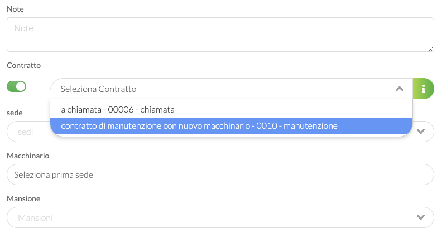Image resolution: width=442 pixels, height=233 pixels.
Task: Click the up chevron in Seleziona Contratto
Action: [400, 89]
